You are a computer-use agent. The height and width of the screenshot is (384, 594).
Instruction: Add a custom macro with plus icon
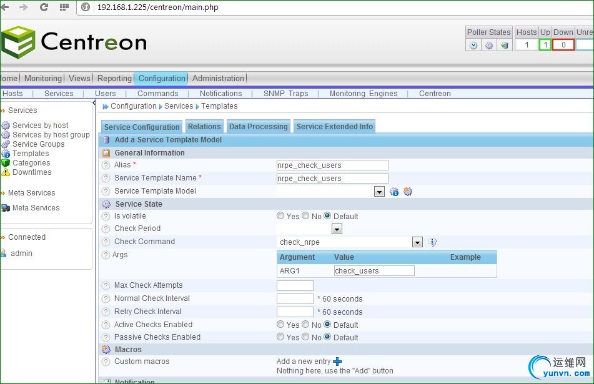click(337, 362)
